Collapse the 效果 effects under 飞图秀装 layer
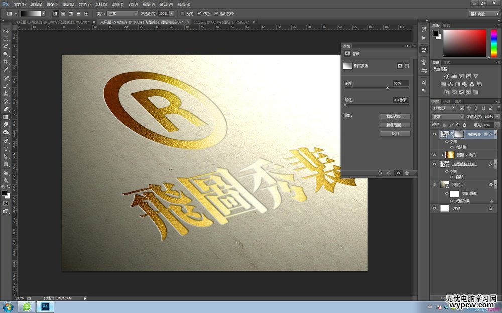 pyautogui.click(x=495, y=134)
